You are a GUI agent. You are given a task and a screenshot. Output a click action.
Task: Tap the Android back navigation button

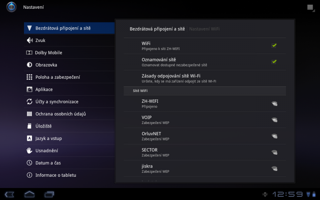10,194
